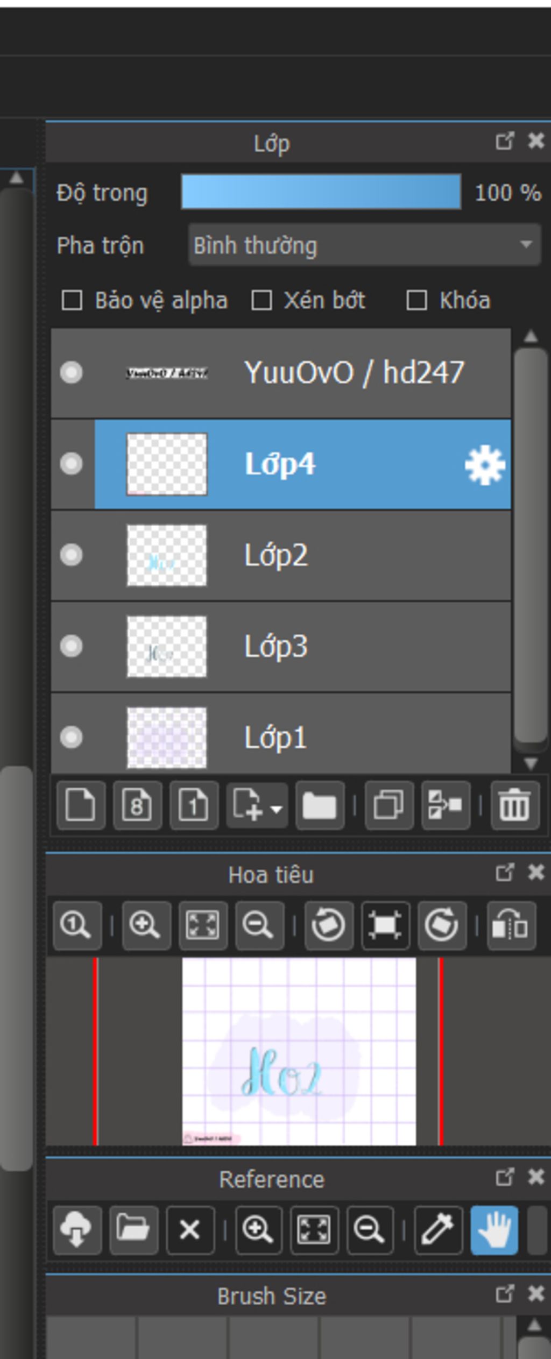This screenshot has width=551, height=1359.
Task: Delete the selected layer
Action: click(x=514, y=805)
